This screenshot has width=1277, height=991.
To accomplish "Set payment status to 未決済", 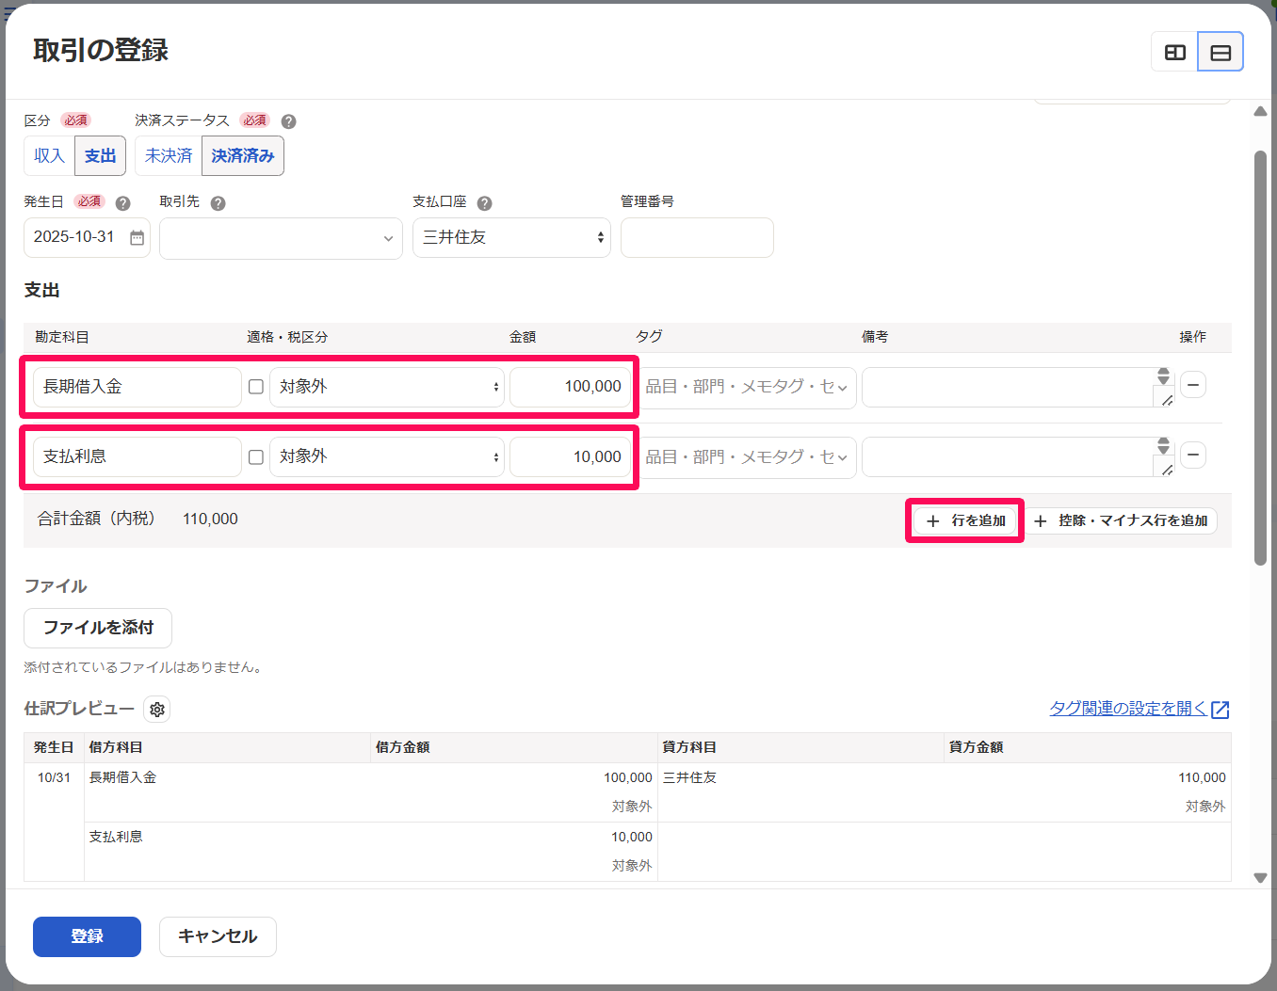I will pyautogui.click(x=169, y=156).
